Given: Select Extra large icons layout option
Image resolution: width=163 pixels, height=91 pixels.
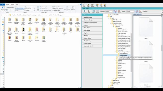Looking at the screenshot, I should (20, 7).
